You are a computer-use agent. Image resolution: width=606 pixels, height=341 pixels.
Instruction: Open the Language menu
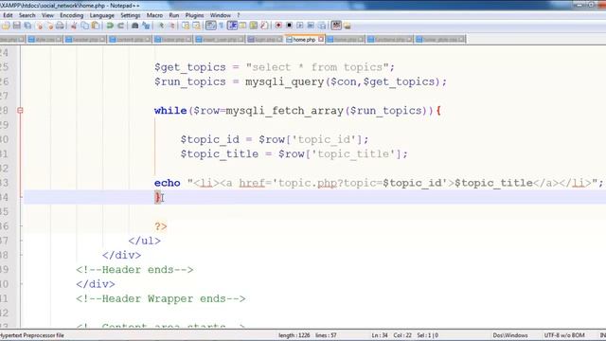click(x=101, y=15)
